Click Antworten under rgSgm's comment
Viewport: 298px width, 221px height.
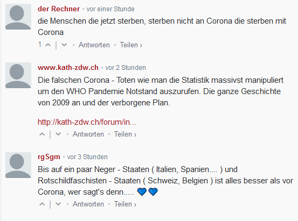point(88,204)
